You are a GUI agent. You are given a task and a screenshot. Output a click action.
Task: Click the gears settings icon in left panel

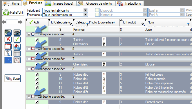[8, 33]
